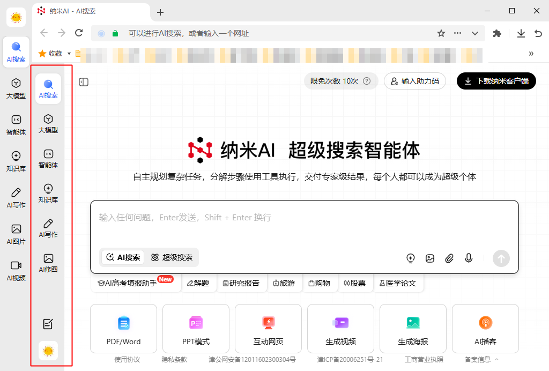The image size is (549, 371).
Task: Open the dropdown arrow next to 收藏
Action: (69, 54)
